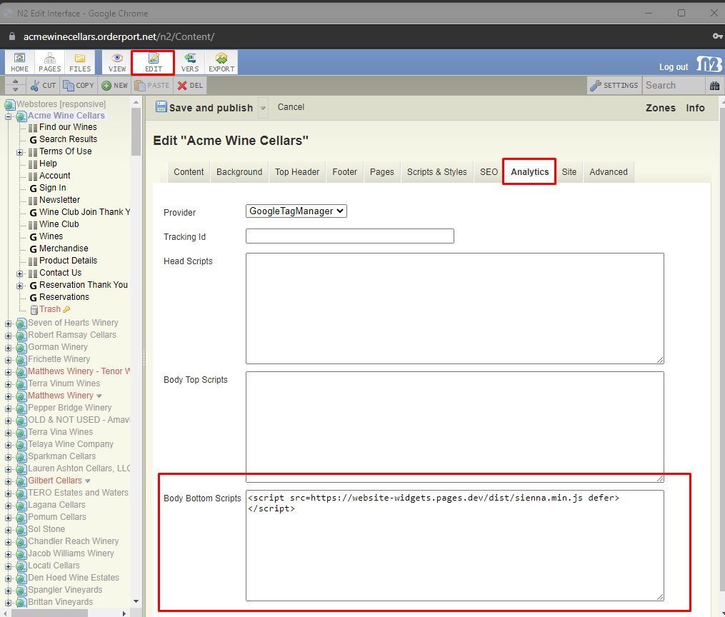The image size is (725, 617).
Task: Switch to VIEW mode icon
Action: [x=117, y=62]
